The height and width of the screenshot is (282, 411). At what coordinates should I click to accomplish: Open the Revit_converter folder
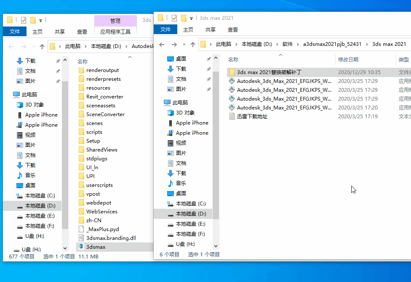click(x=104, y=97)
